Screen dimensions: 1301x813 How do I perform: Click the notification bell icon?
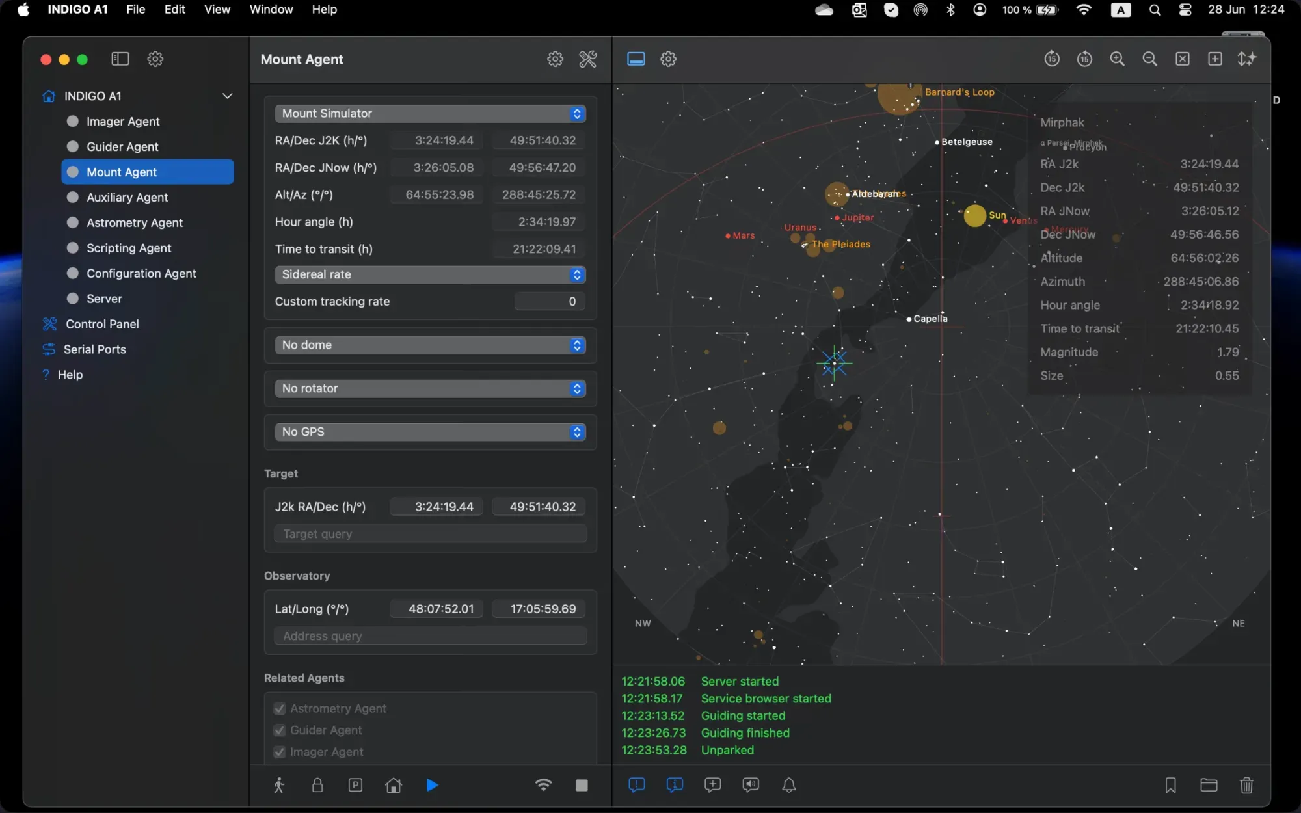[788, 785]
